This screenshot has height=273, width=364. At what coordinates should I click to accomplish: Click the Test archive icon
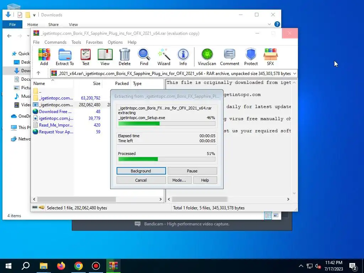[x=86, y=57]
